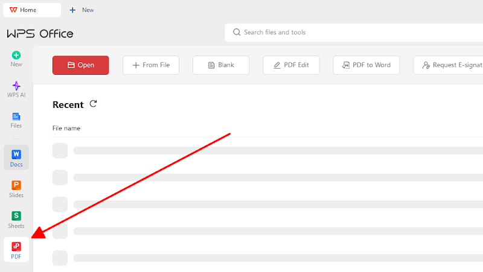483x272 pixels.
Task: Click the search magnifier icon
Action: (237, 33)
